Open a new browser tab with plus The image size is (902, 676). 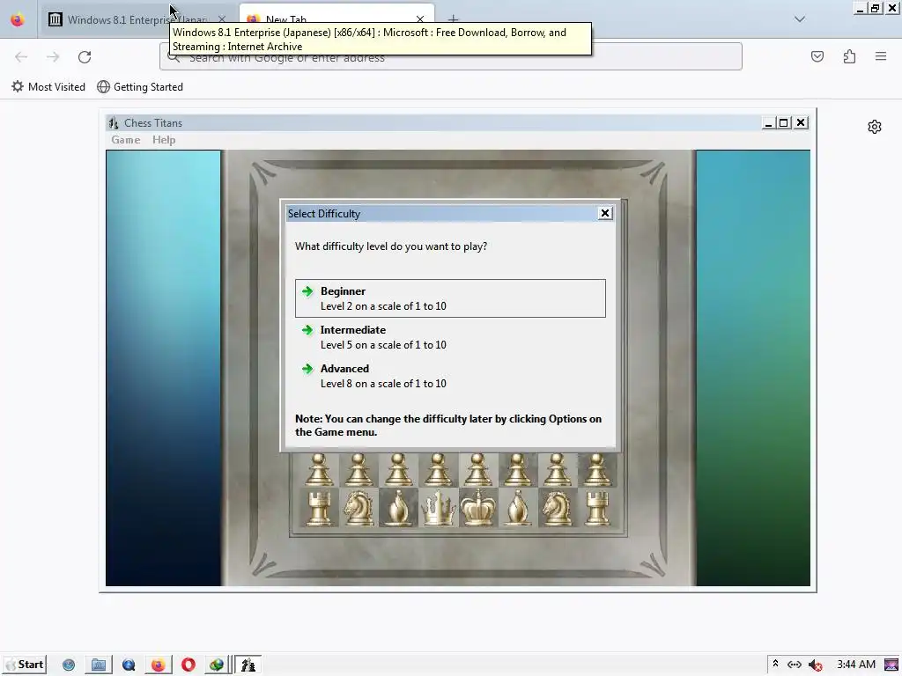(454, 19)
